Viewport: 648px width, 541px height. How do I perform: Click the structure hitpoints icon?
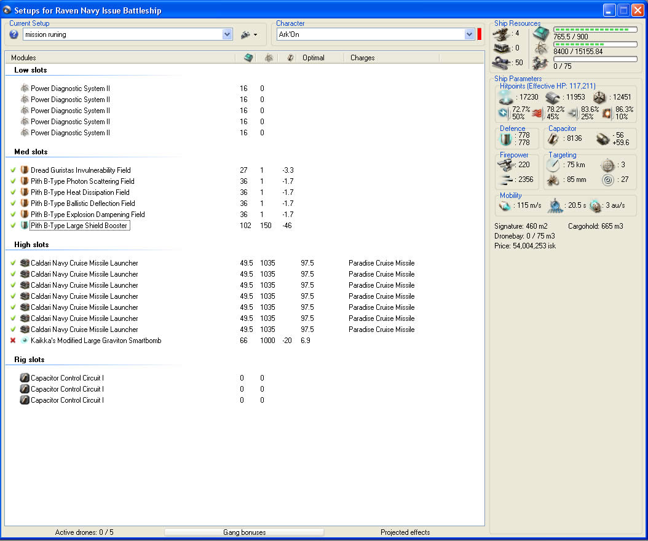pyautogui.click(x=599, y=98)
